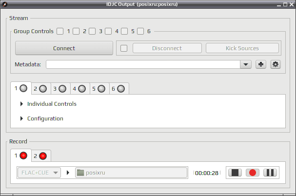
Task: Click the stop recording button
Action: (235, 173)
